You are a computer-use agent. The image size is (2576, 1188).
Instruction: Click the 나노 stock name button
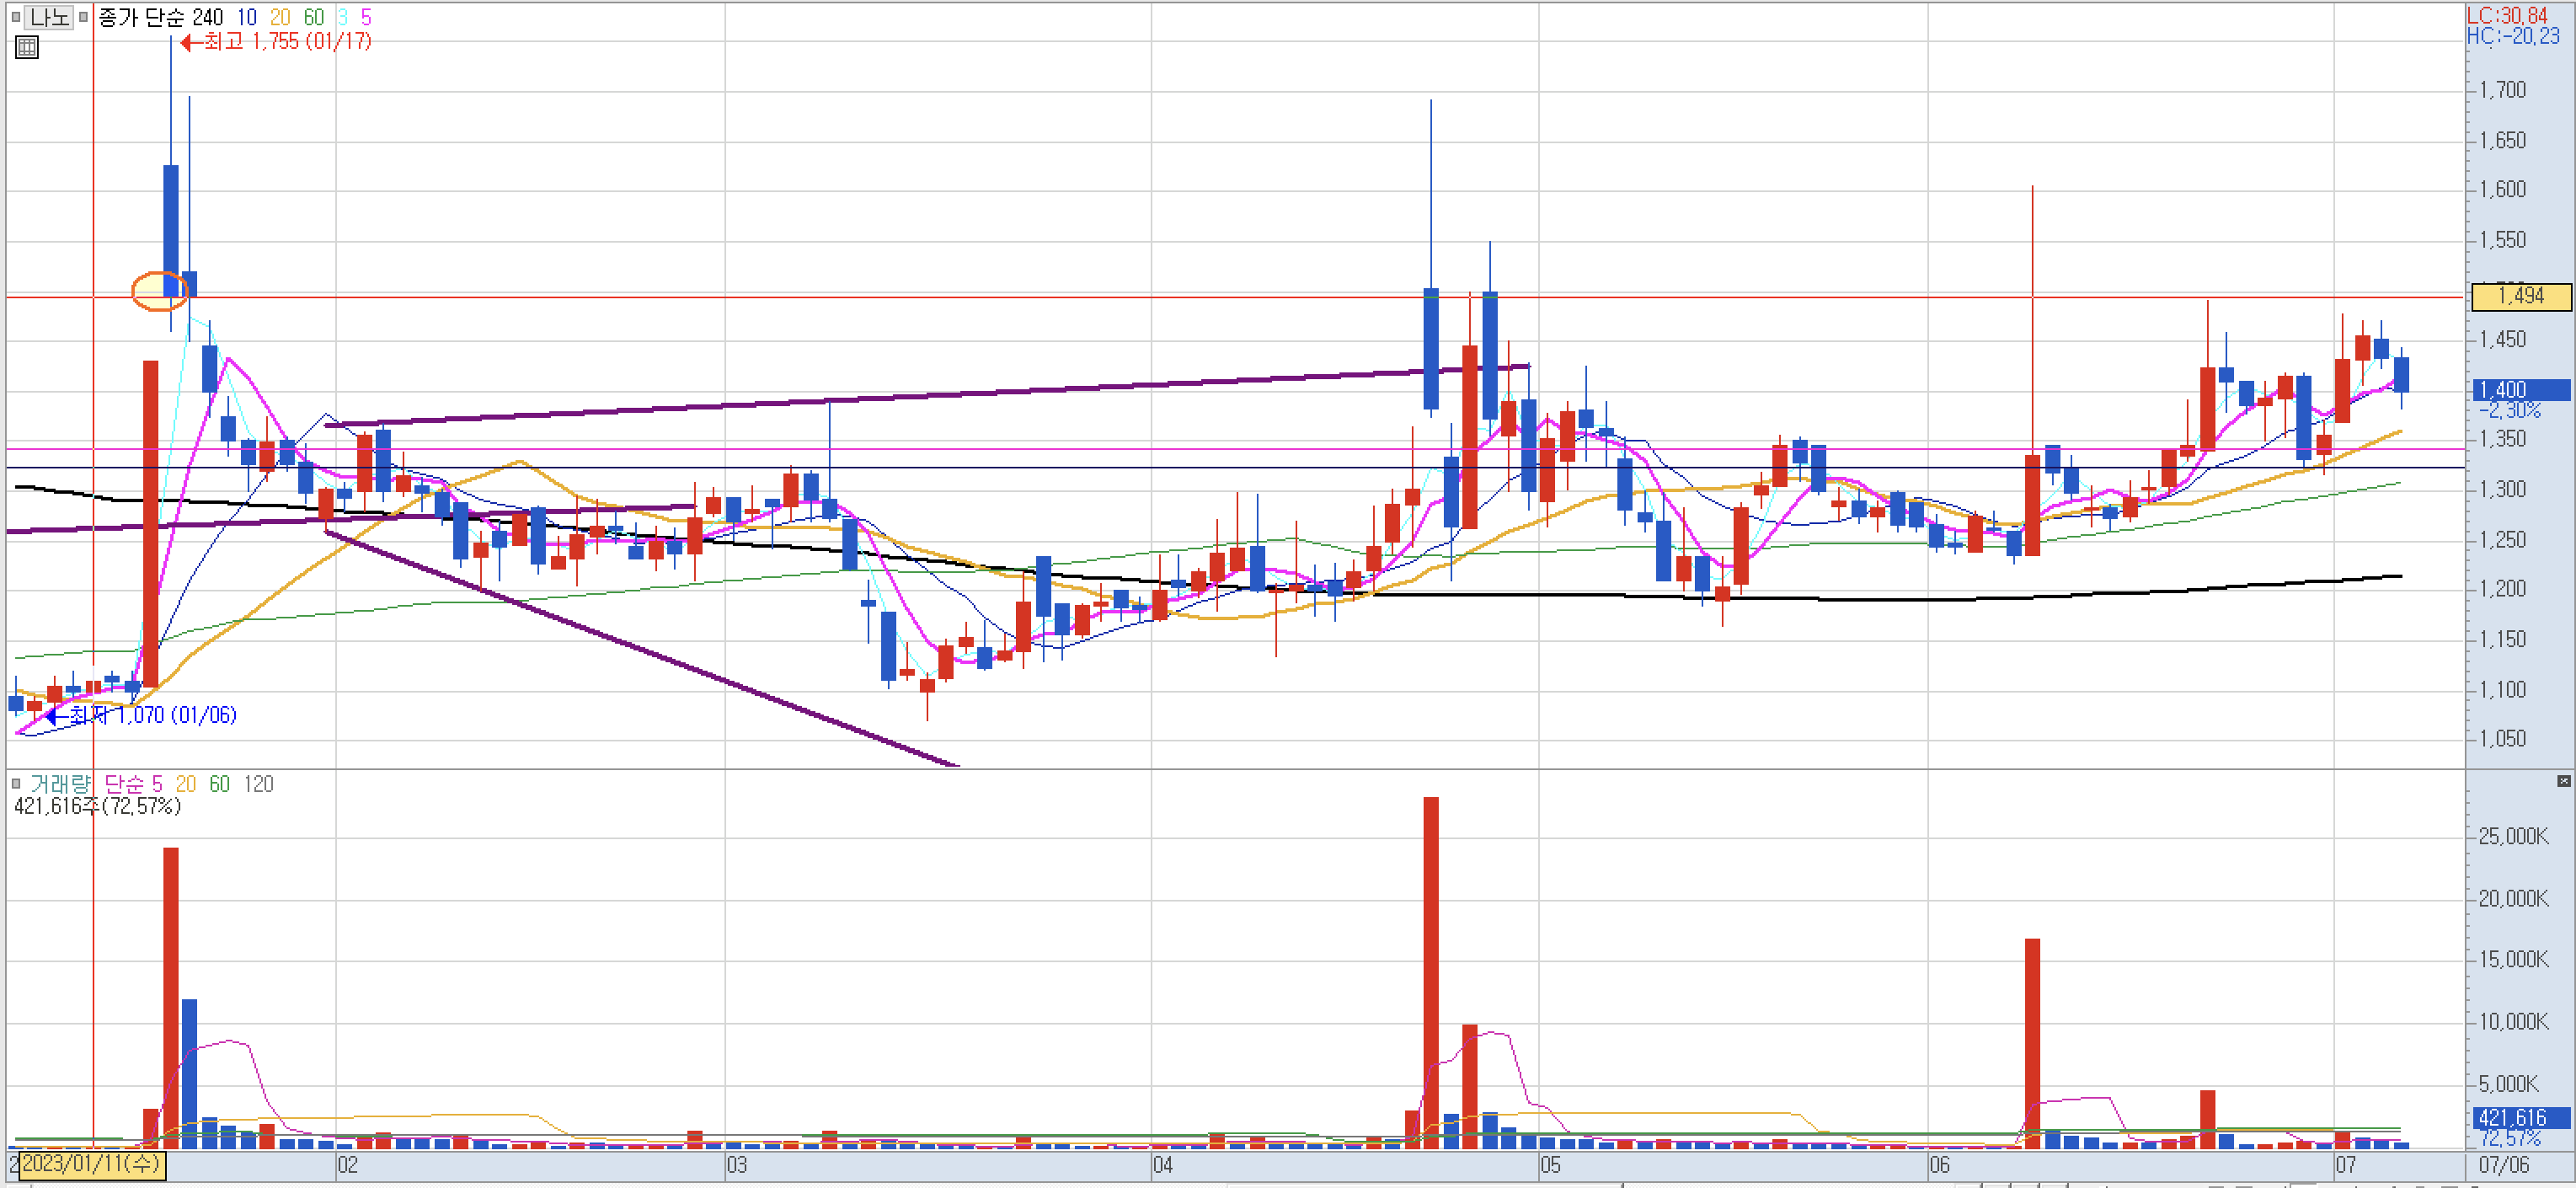click(x=48, y=17)
